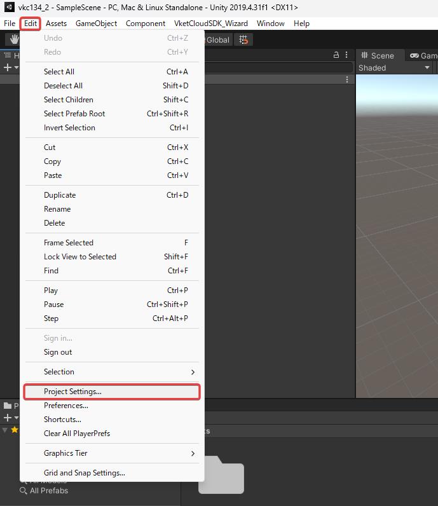The height and width of the screenshot is (506, 438).
Task: Click the grid snap icon in toolbar
Action: pos(243,39)
